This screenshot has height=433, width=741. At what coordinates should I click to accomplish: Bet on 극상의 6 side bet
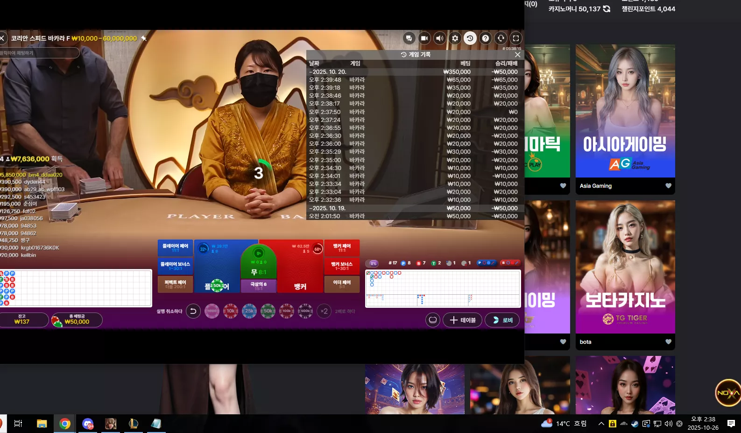pos(258,285)
